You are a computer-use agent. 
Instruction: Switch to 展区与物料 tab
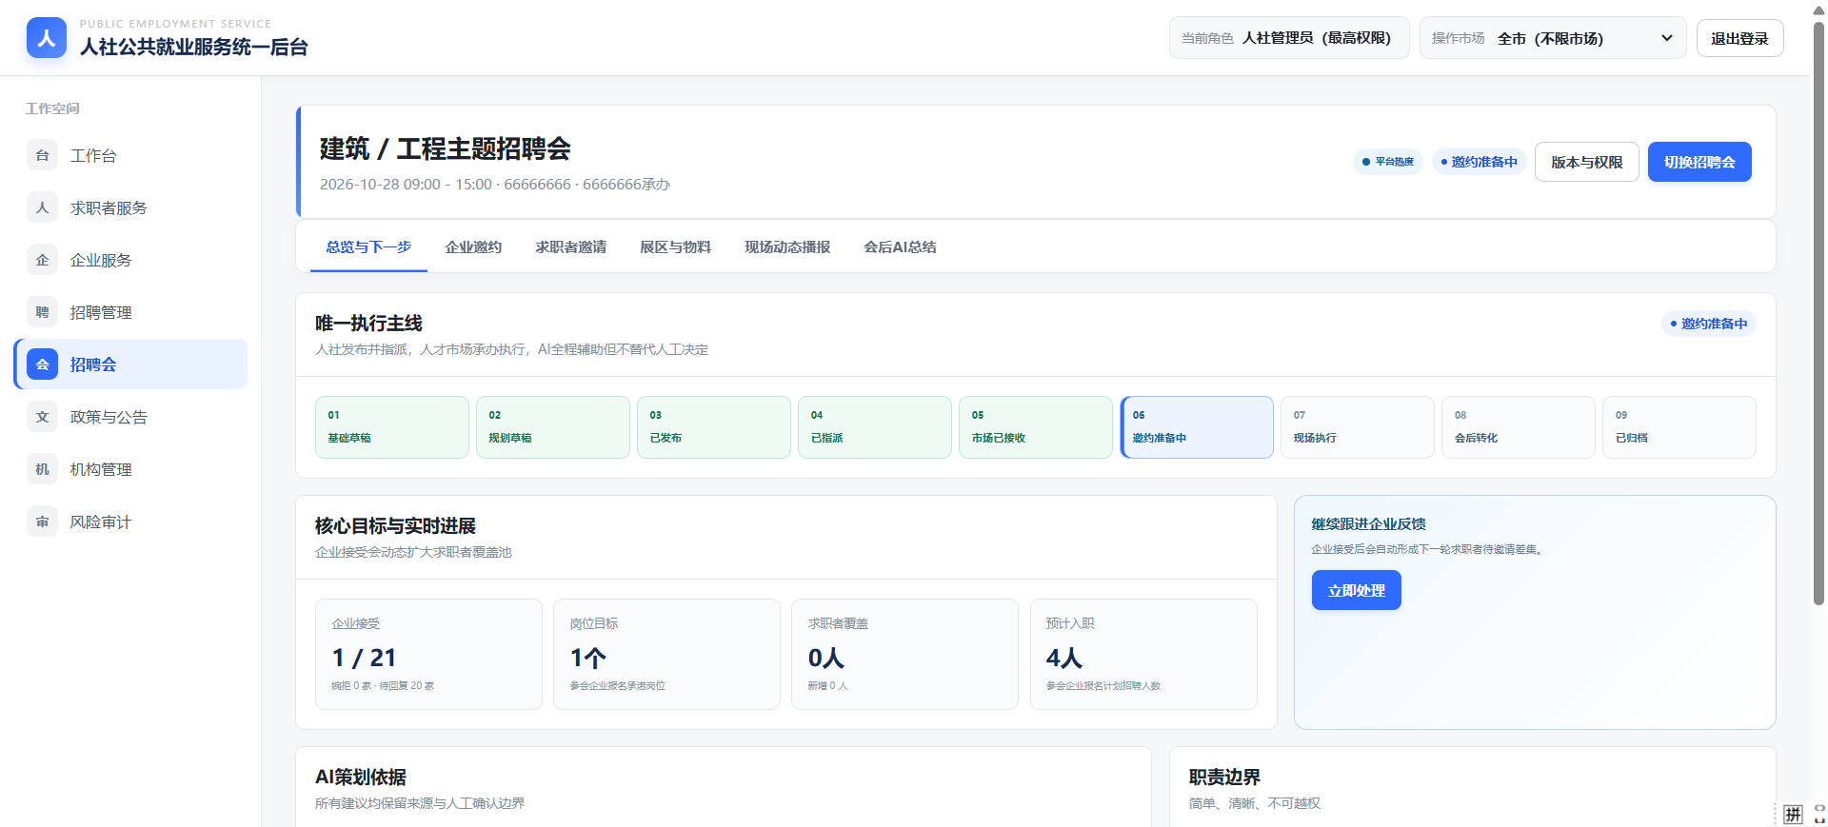tap(675, 246)
